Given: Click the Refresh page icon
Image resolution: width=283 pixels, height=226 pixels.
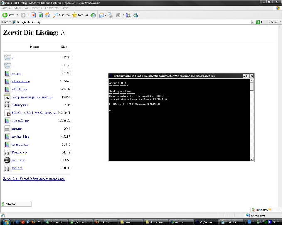Looking at the screenshot, I should coord(41,15).
